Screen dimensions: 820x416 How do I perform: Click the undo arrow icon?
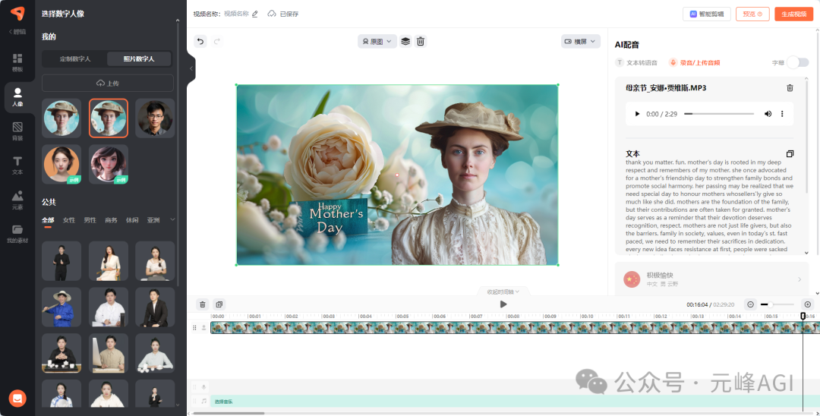tap(200, 41)
